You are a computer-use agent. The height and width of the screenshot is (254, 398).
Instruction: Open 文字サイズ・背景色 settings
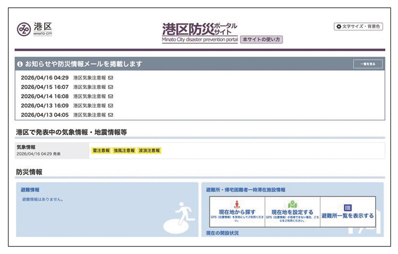click(x=358, y=27)
